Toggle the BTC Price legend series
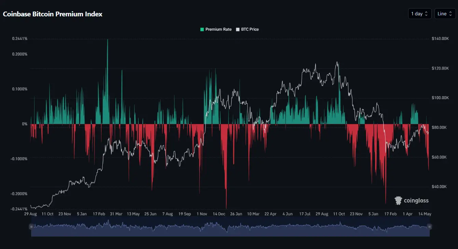The image size is (458, 249). tap(248, 29)
